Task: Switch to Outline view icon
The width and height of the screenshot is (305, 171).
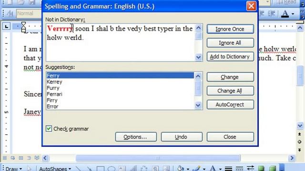Action: [x=29, y=158]
